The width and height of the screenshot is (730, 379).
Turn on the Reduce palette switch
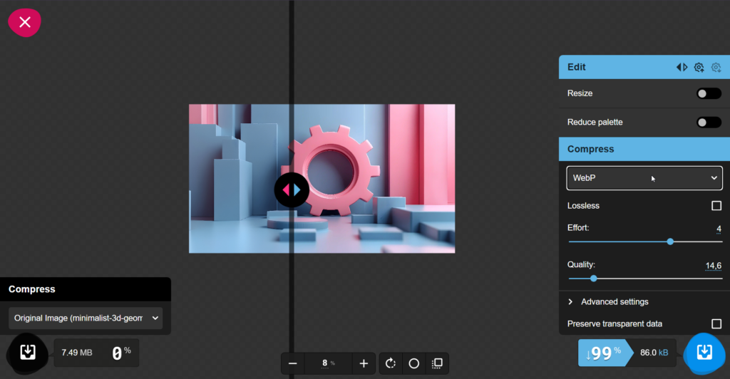click(x=709, y=123)
